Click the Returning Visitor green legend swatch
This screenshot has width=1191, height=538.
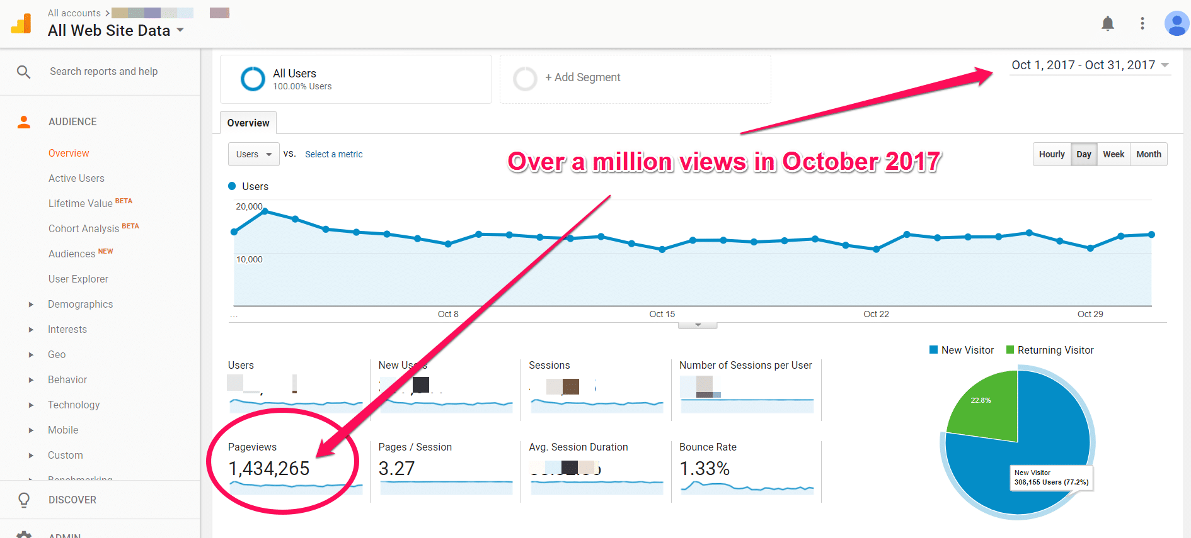click(1010, 350)
